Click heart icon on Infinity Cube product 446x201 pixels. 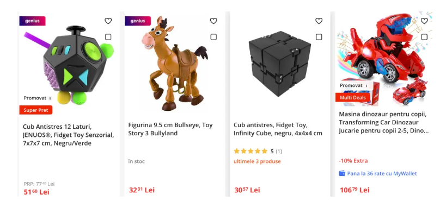[319, 21]
